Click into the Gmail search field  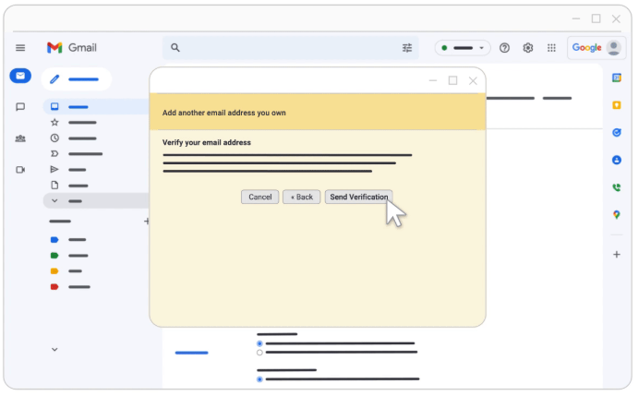[291, 48]
